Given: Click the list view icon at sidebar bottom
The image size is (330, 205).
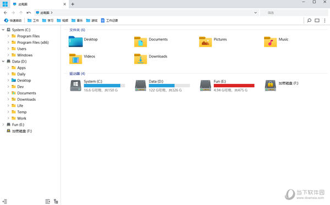Looking at the screenshot, I should click(x=47, y=201).
